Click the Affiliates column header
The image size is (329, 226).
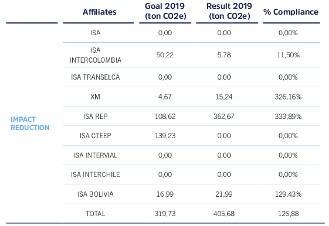[100, 12]
